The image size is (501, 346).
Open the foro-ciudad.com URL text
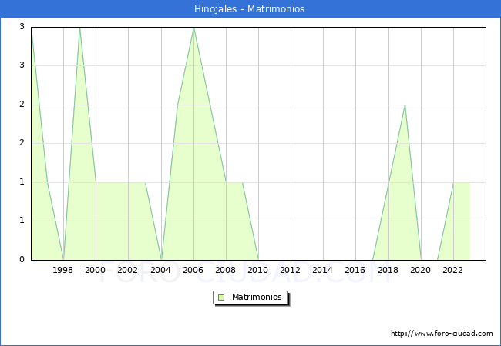click(x=442, y=334)
